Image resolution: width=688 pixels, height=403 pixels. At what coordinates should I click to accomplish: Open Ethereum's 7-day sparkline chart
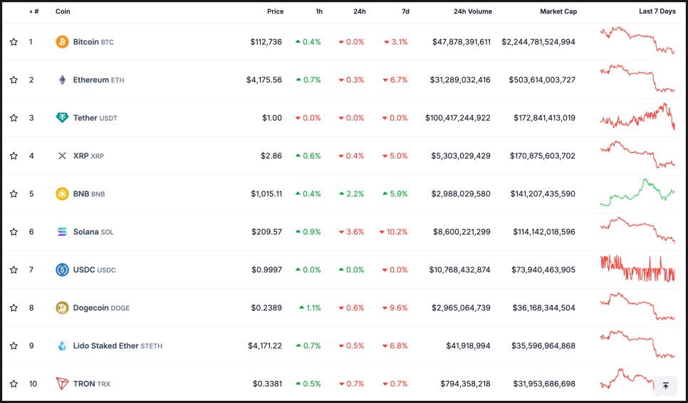[637, 78]
